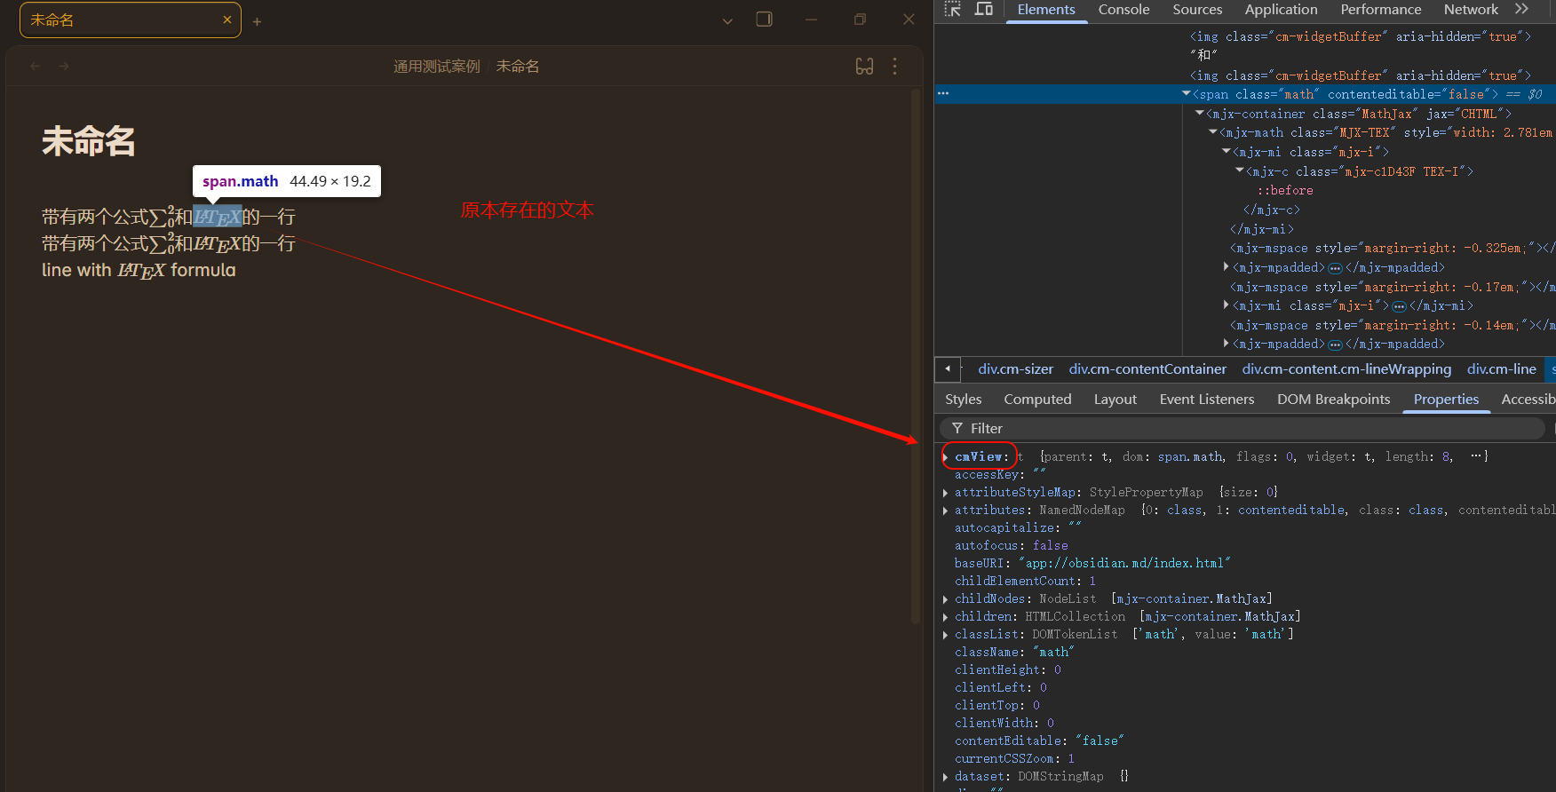
Task: Close the 未命名 tab
Action: 227,20
